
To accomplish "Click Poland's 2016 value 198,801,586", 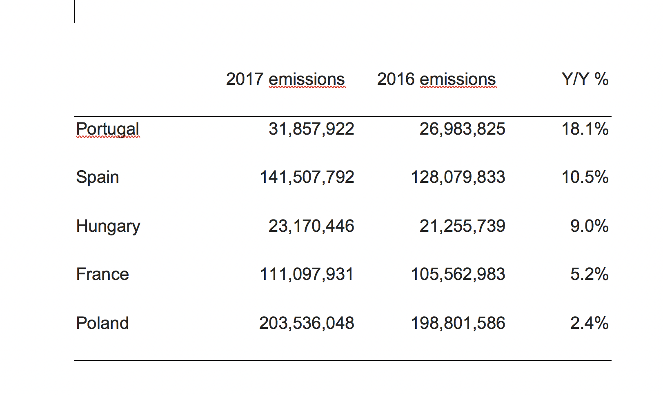I will [x=458, y=323].
